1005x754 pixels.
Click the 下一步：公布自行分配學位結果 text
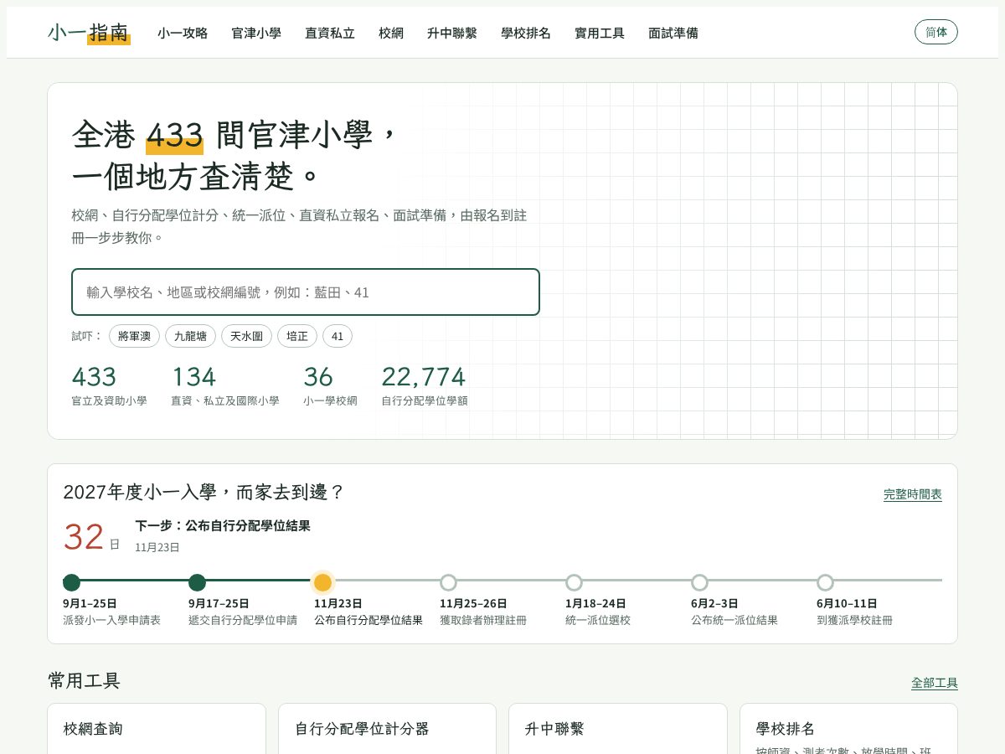tap(223, 526)
